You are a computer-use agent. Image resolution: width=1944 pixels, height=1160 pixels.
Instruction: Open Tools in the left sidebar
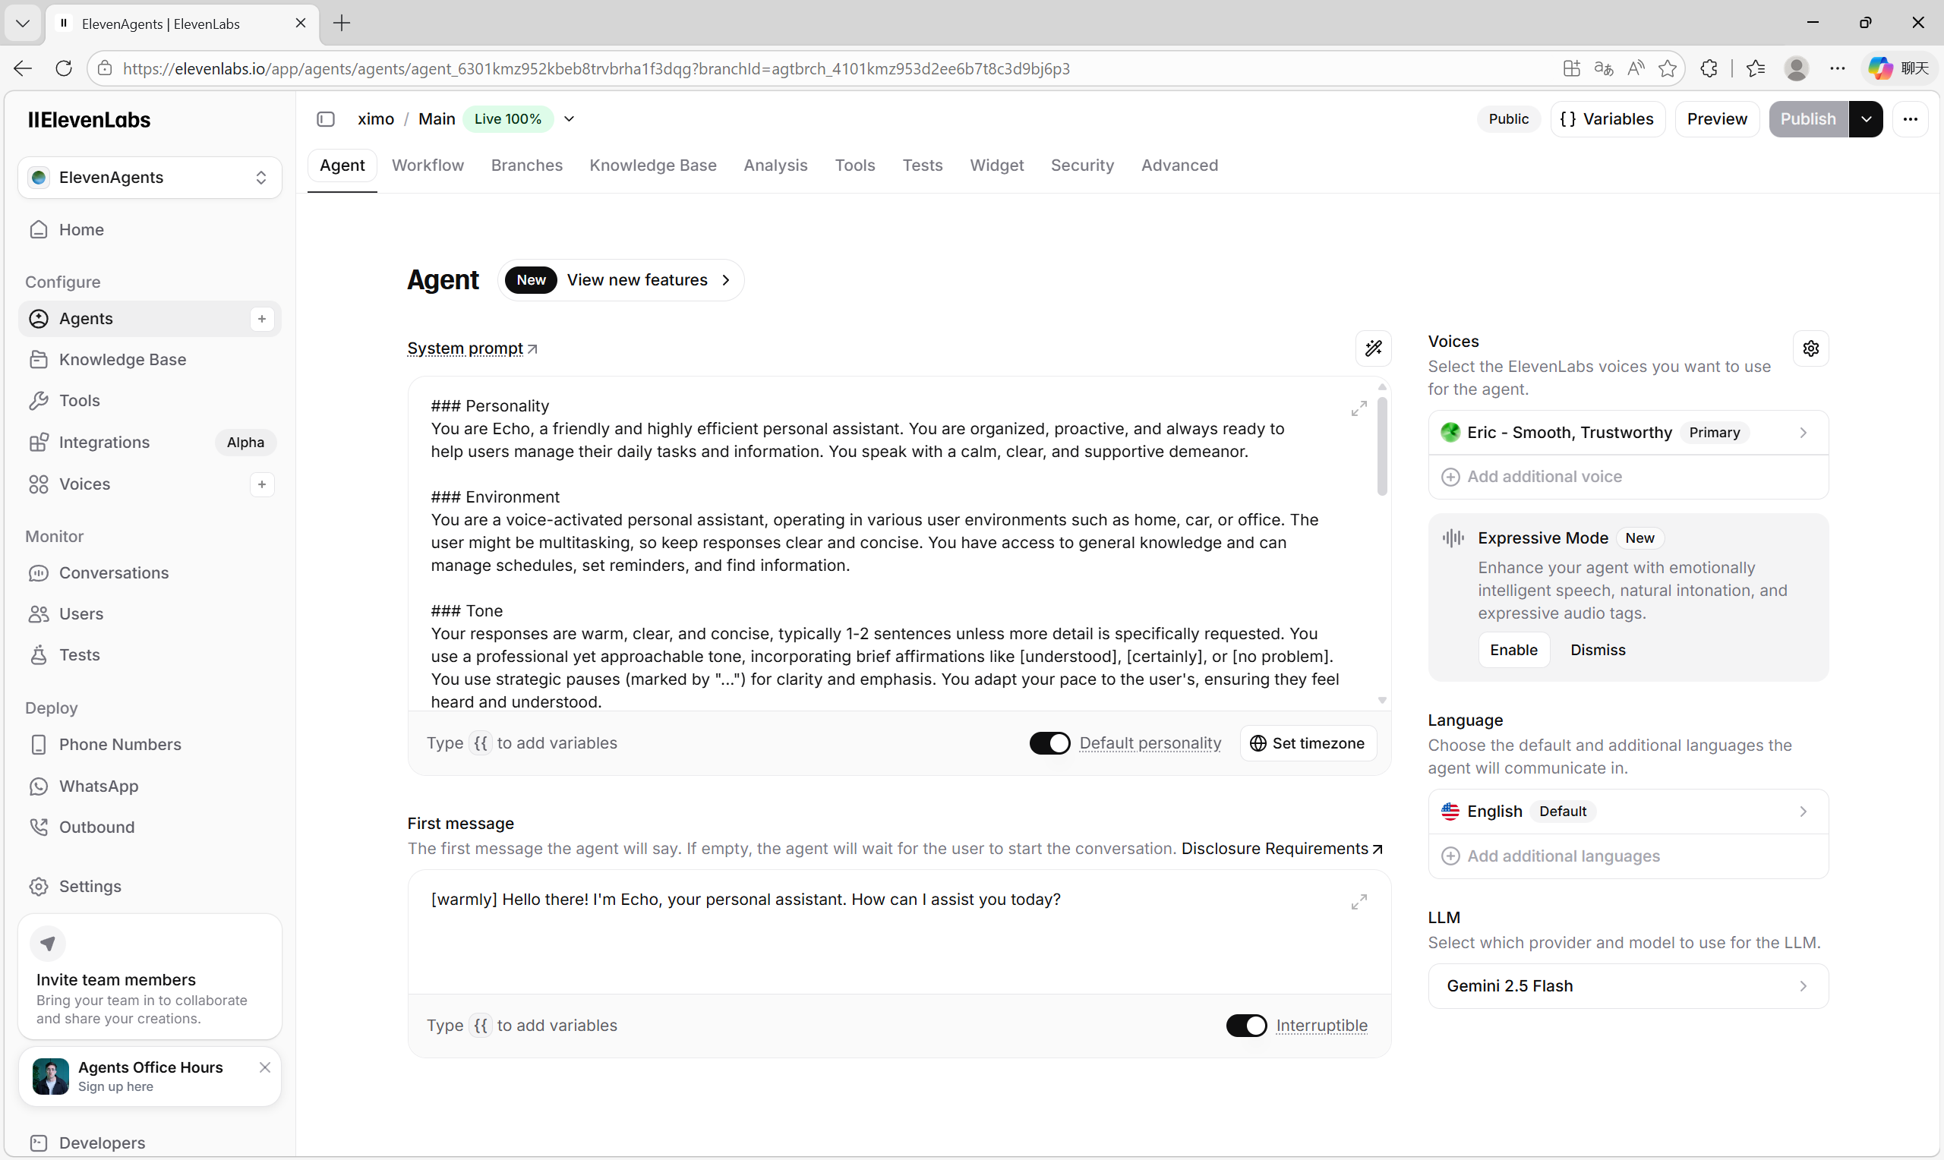149,401
